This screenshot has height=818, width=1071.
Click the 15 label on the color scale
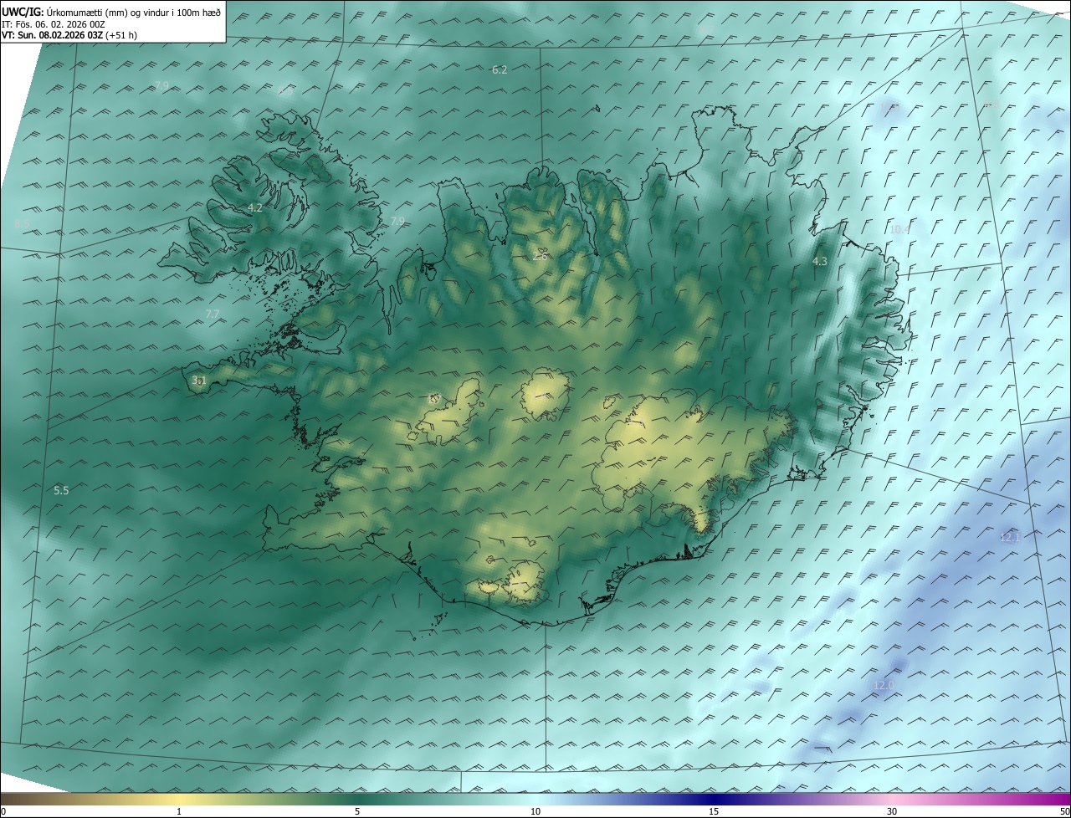pos(714,811)
